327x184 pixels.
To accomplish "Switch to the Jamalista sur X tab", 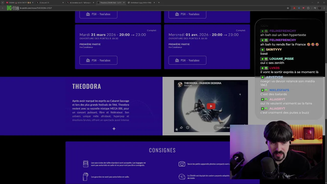I will pyautogui.click(x=80, y=3).
